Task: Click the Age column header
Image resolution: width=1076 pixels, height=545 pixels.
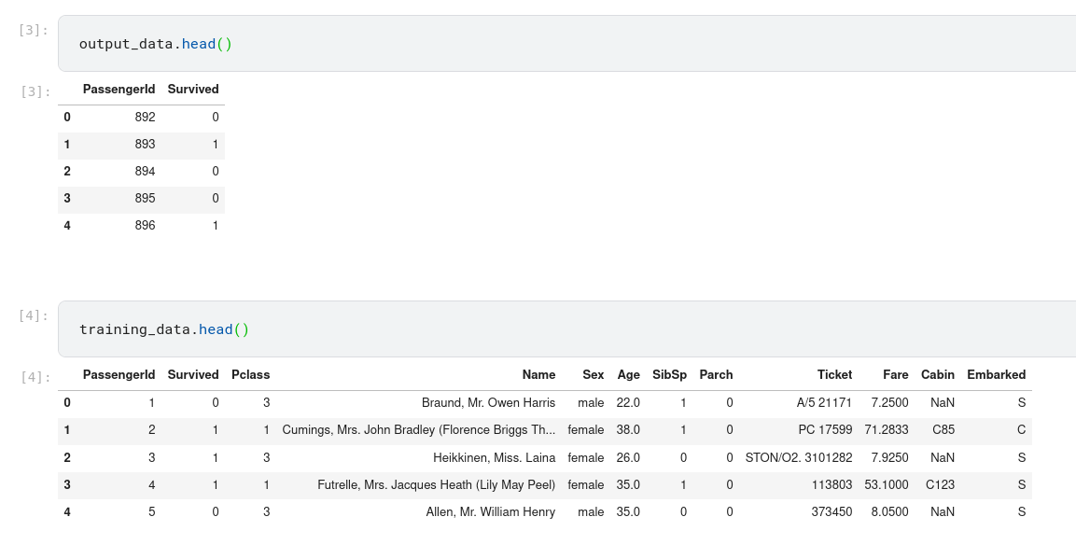Action: (628, 374)
